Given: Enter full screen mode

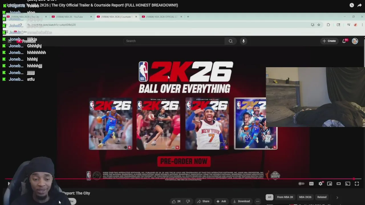Looking at the screenshot, I should point(357,184).
